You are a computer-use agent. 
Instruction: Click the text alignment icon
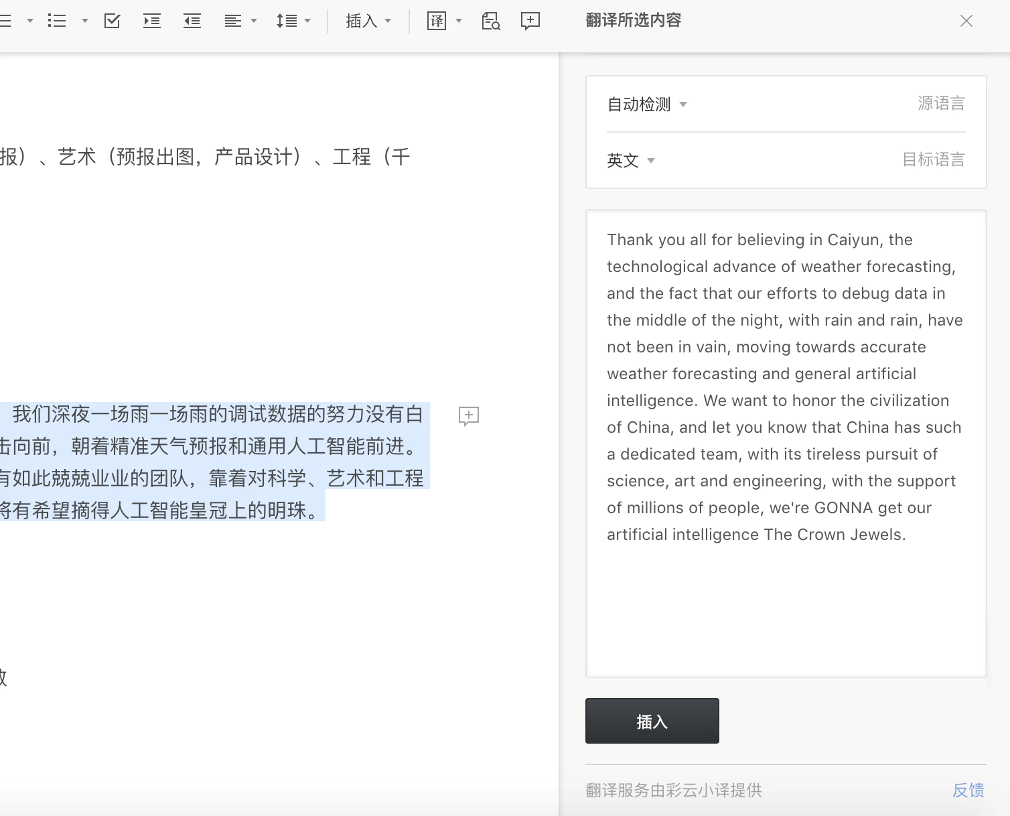[x=233, y=21]
